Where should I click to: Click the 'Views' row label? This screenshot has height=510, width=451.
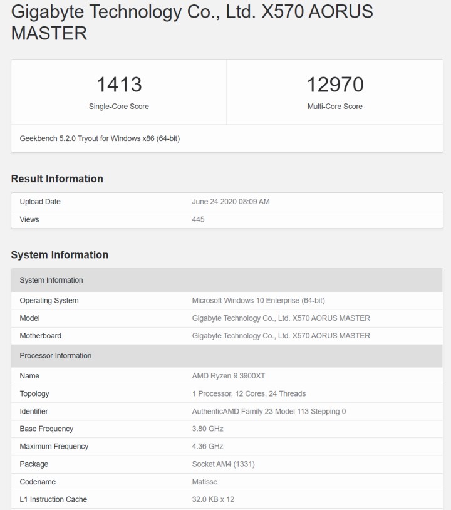tap(29, 219)
